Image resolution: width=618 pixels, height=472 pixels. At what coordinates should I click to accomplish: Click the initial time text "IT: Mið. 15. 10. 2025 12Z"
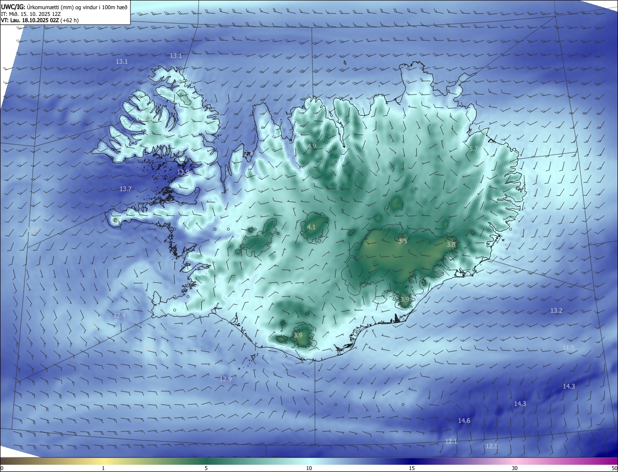point(31,13)
